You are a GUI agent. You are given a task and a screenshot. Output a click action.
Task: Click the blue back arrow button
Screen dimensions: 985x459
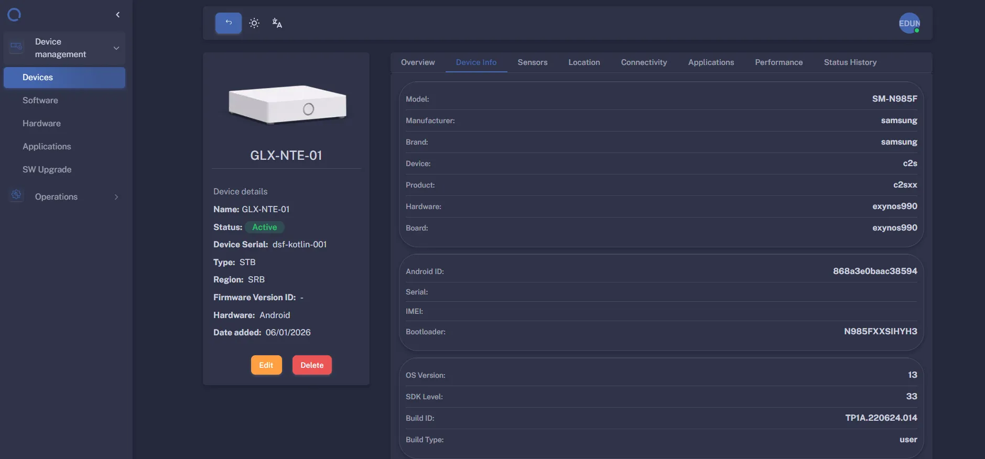[x=228, y=23]
